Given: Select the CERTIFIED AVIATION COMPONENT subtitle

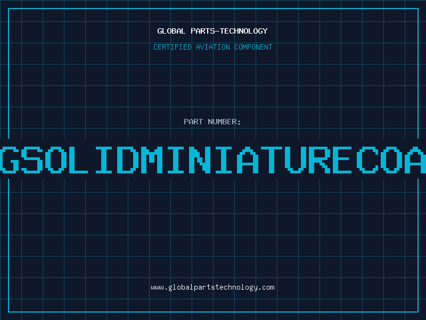Looking at the screenshot, I should click(x=212, y=47).
